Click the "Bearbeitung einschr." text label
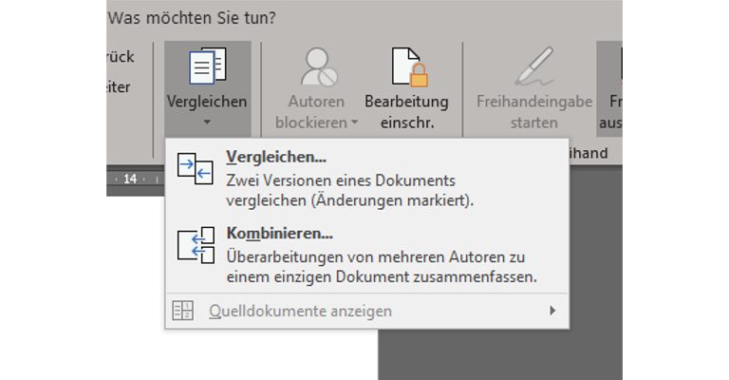 [406, 111]
